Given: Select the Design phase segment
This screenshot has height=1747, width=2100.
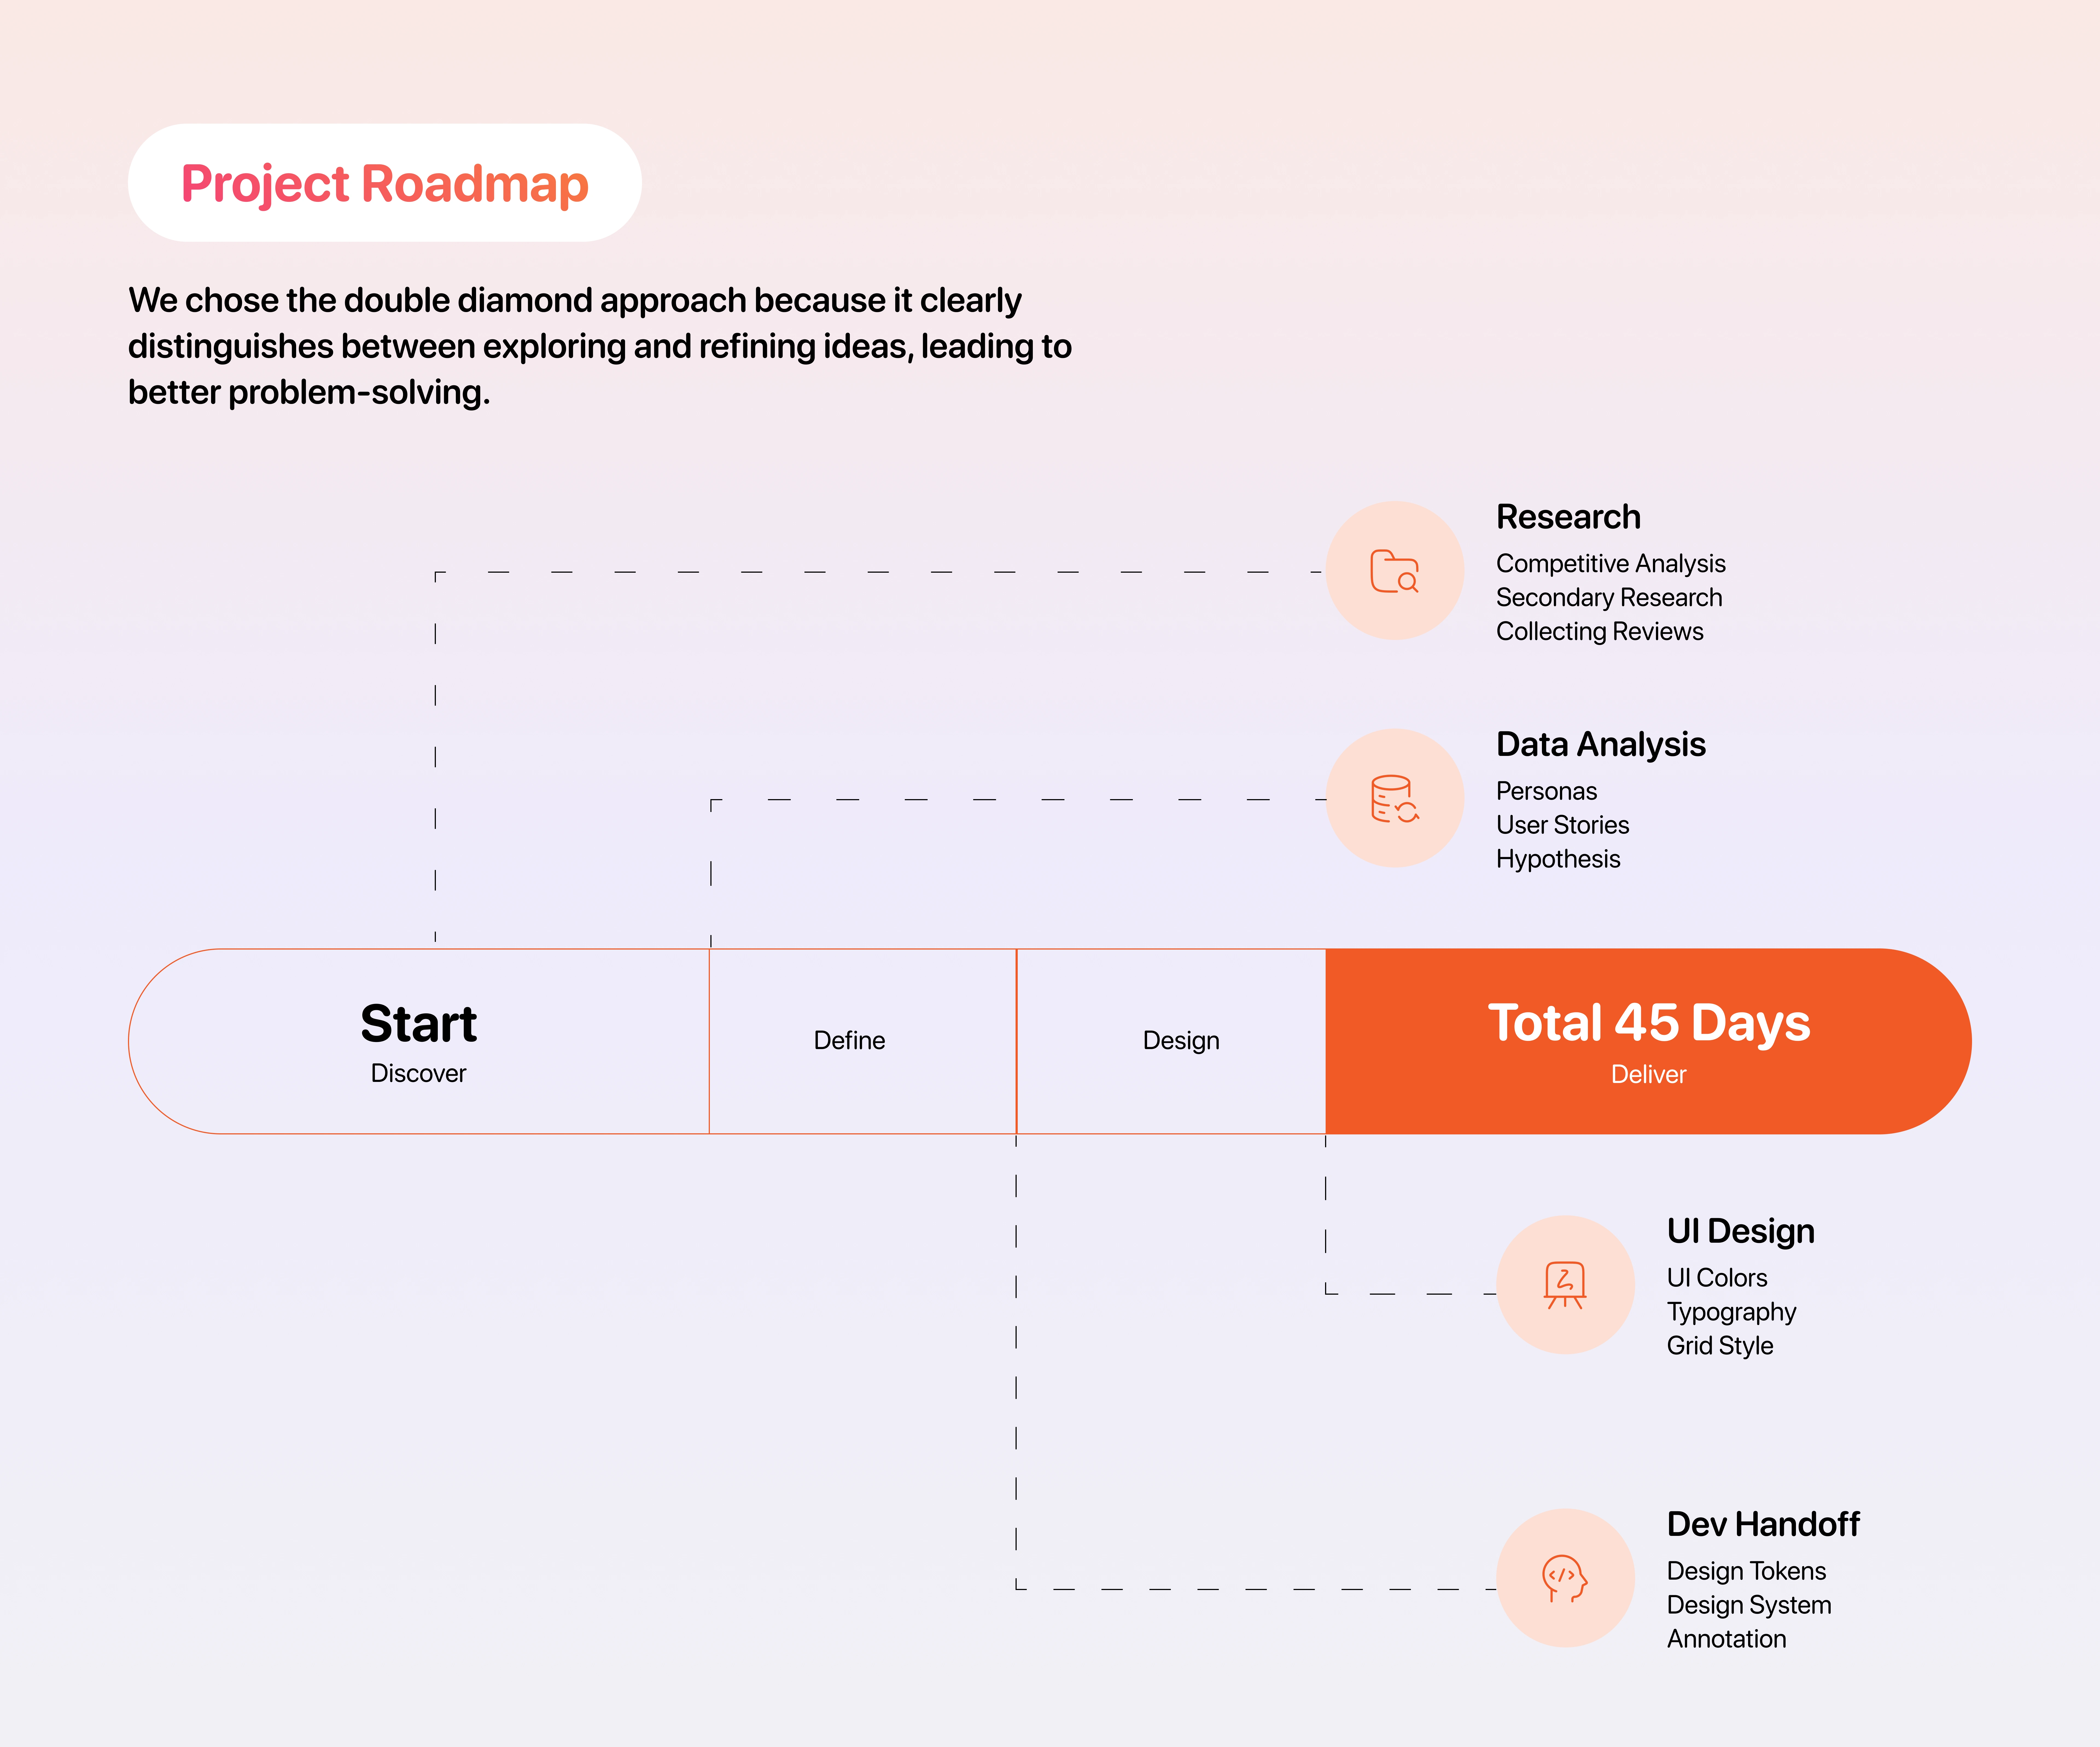Looking at the screenshot, I should click(x=1181, y=1041).
